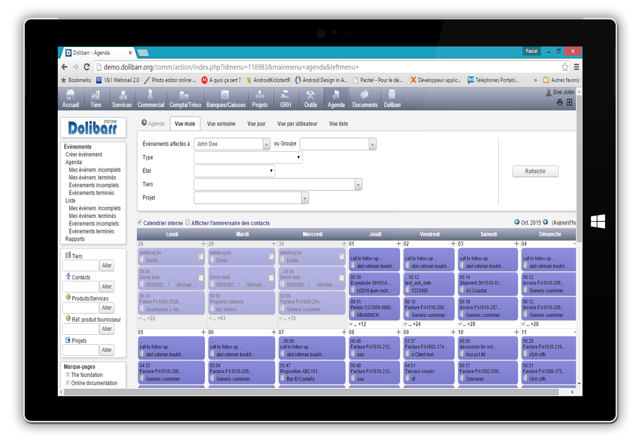This screenshot has height=447, width=639.
Task: Open the Type dropdown
Action: tap(248, 157)
